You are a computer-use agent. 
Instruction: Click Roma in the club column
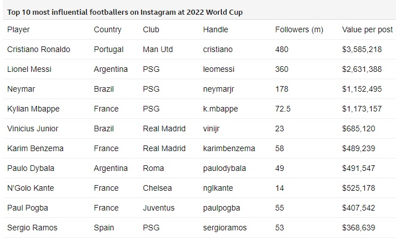[153, 168]
